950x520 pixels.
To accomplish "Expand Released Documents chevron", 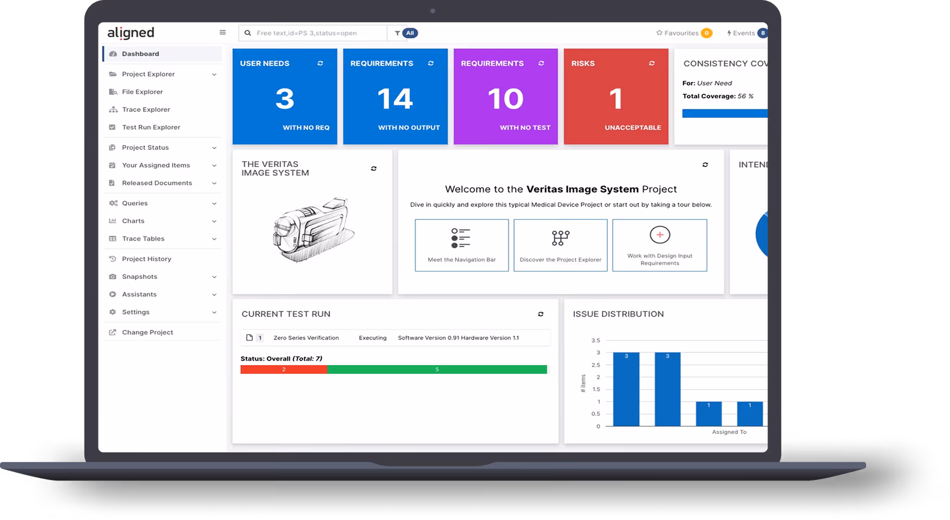I will 214,184.
